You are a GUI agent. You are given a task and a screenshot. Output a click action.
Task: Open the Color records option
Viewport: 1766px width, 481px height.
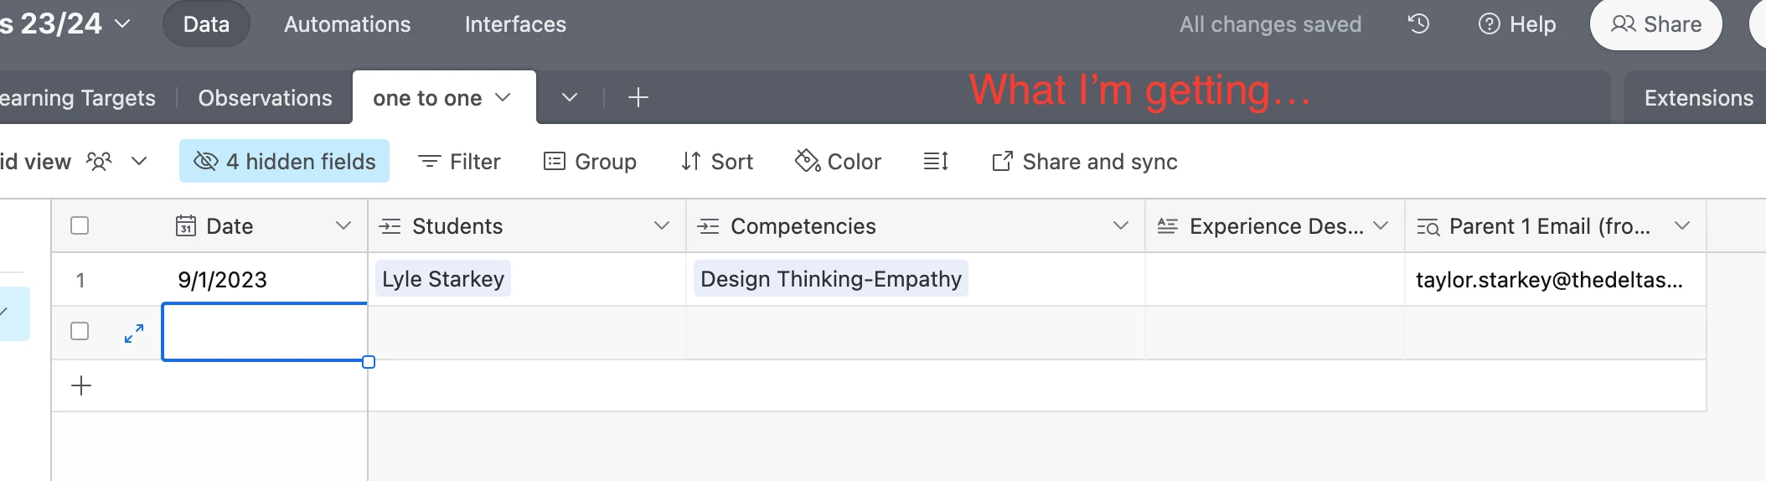(838, 161)
